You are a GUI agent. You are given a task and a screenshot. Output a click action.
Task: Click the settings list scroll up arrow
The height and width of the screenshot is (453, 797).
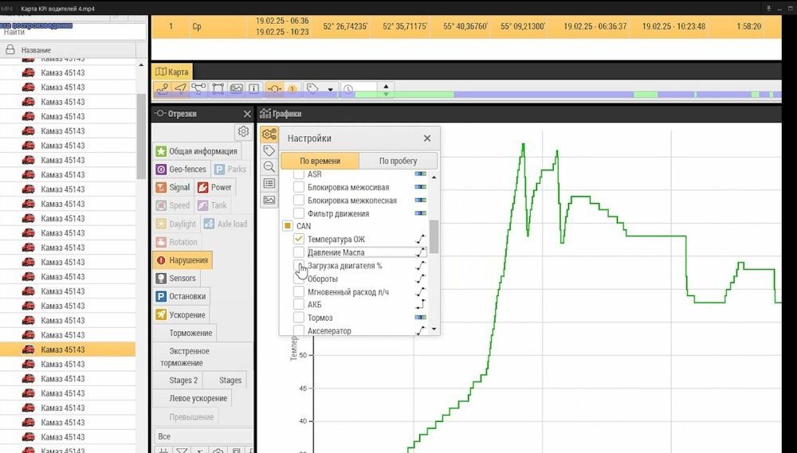coord(434,178)
